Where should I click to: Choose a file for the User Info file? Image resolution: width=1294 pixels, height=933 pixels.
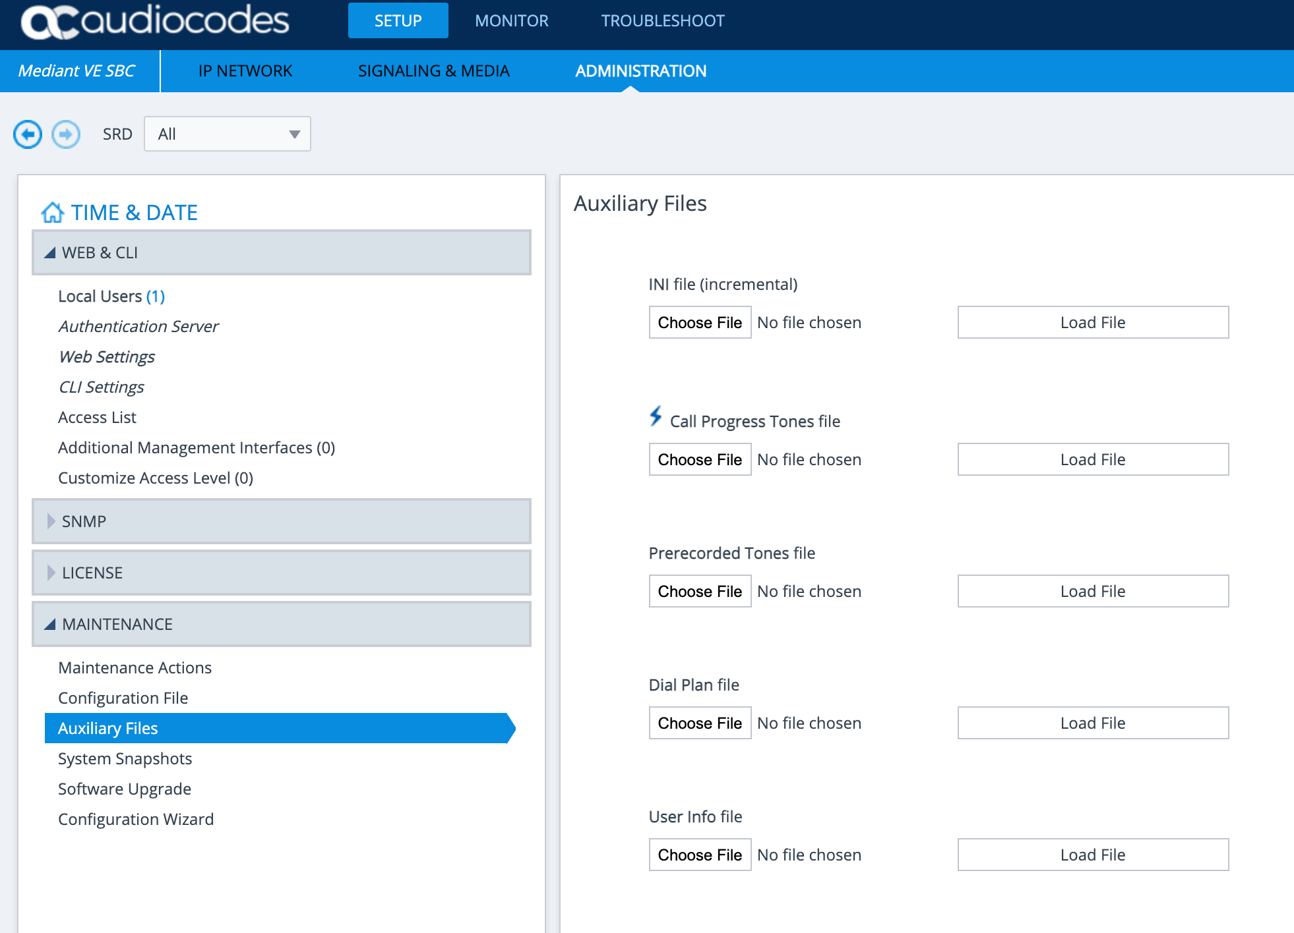pos(700,855)
